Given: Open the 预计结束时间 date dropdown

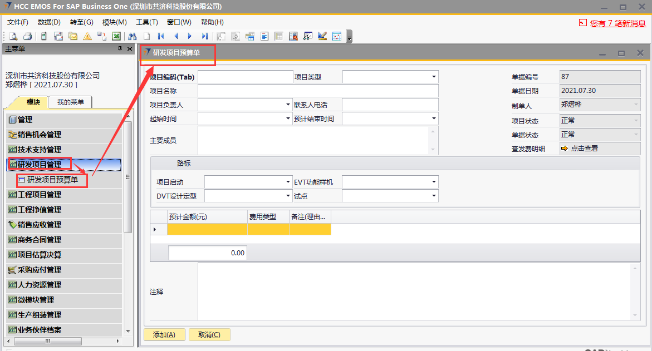Looking at the screenshot, I should [x=434, y=118].
